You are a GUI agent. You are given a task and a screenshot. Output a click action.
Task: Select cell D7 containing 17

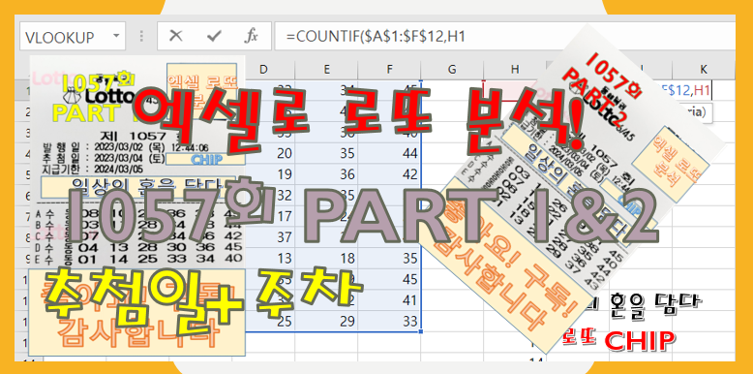click(x=263, y=216)
